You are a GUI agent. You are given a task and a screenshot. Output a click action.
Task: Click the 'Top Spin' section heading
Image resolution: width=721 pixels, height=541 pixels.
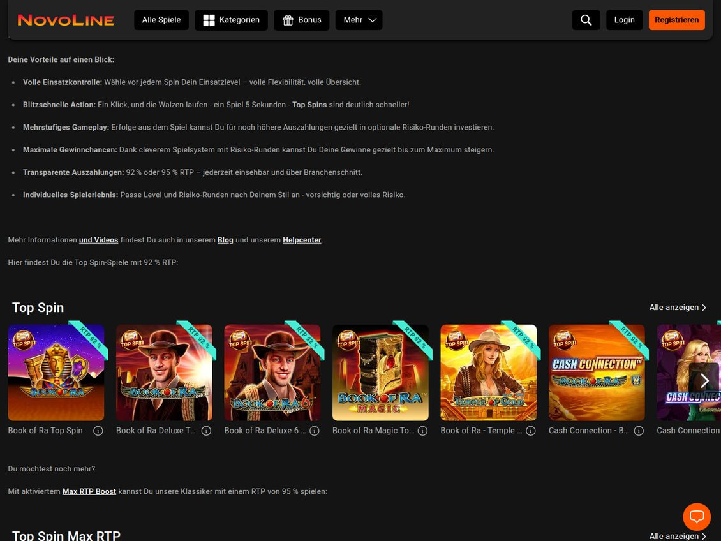click(x=38, y=308)
